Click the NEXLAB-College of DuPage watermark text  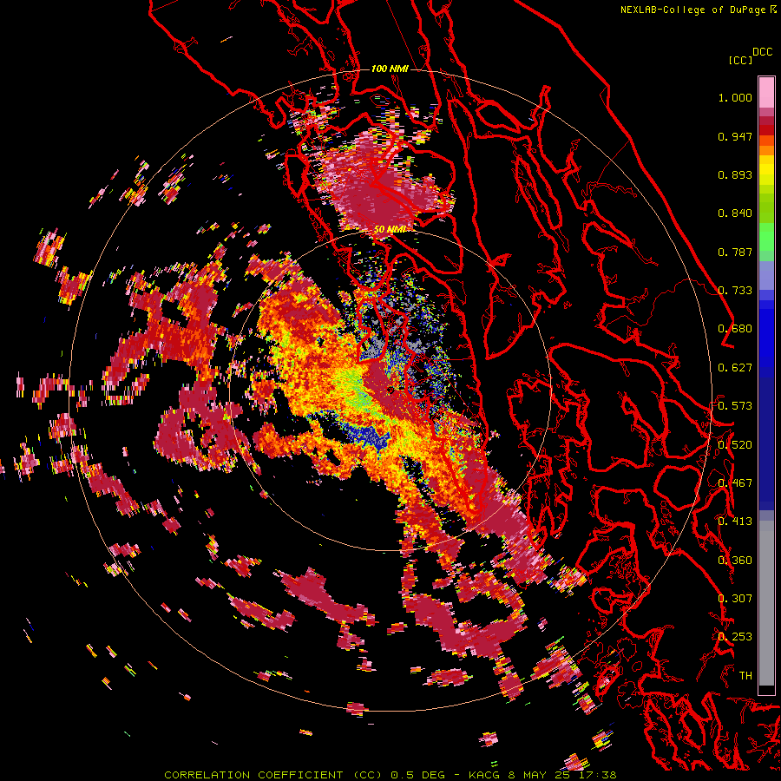coord(698,10)
